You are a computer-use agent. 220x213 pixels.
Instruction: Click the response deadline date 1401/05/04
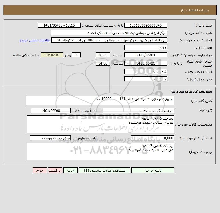click(x=146, y=55)
